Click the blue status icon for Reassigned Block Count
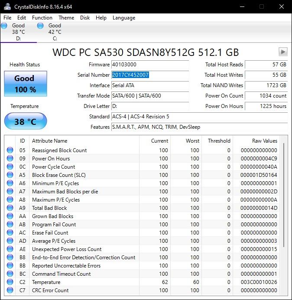The image size is (292, 300). point(10,150)
